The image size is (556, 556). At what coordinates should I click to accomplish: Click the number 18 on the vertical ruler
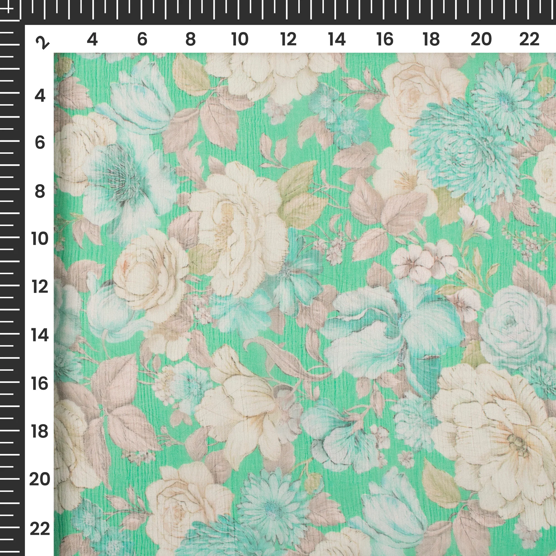tap(40, 431)
